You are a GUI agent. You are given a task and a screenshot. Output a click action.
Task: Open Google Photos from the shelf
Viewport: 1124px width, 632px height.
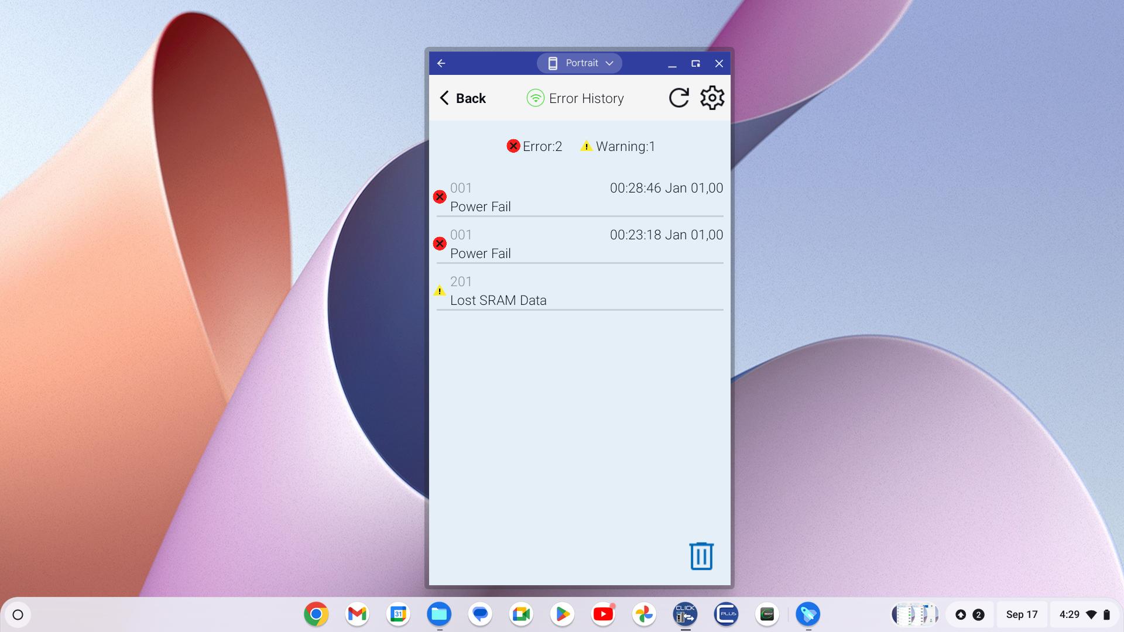point(644,614)
